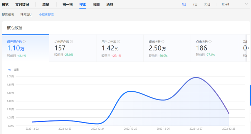Select the 曝光用户数 metric card
The height and width of the screenshot is (134, 251).
pyautogui.click(x=25, y=48)
